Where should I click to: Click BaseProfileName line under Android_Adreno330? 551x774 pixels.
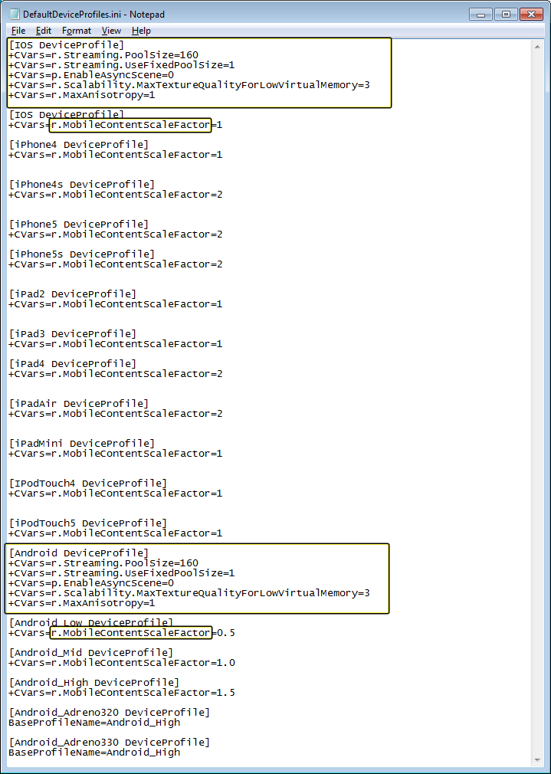click(x=94, y=753)
